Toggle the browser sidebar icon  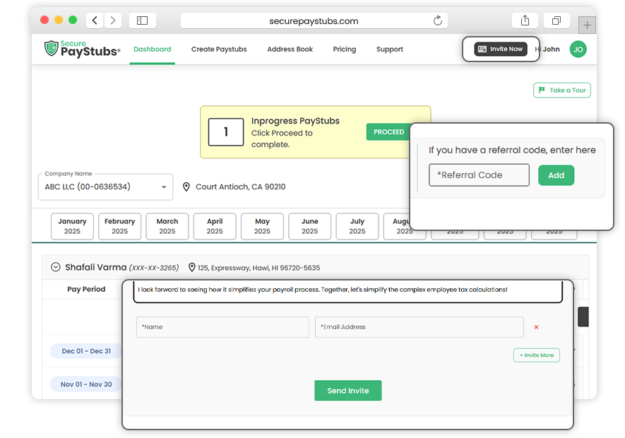tap(142, 20)
